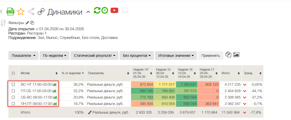
Task: Click trend arrow in СБ-ВС 09:00-17:00 row
Action: tap(245, 97)
